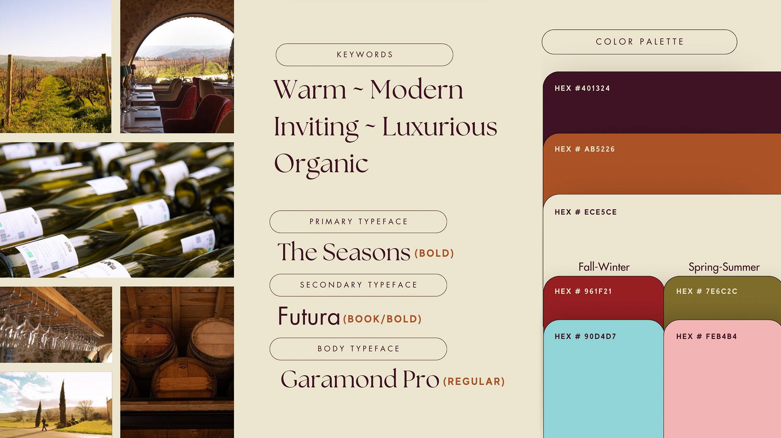Open the vineyard rows photo

pos(56,66)
